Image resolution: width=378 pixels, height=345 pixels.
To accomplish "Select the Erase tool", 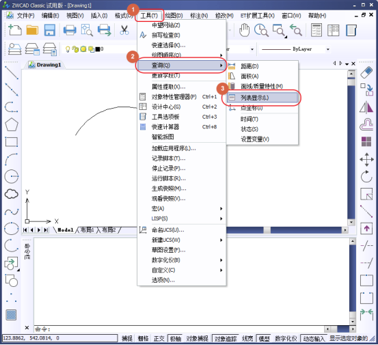I will [366, 72].
